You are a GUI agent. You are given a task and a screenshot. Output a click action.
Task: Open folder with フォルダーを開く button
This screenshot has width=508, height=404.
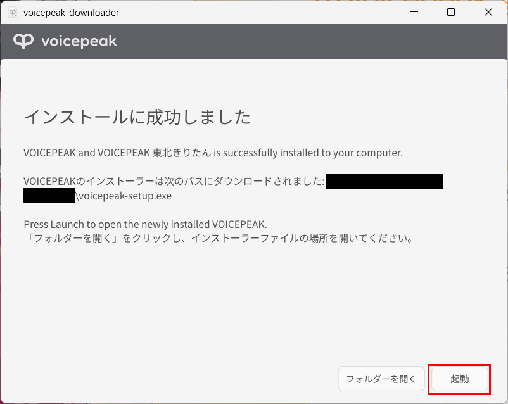point(381,379)
